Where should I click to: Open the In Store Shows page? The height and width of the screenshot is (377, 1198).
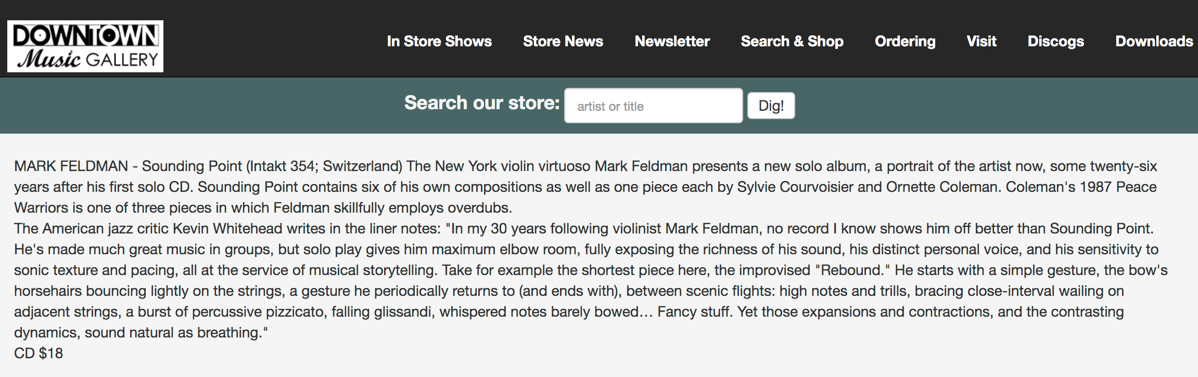click(x=439, y=41)
